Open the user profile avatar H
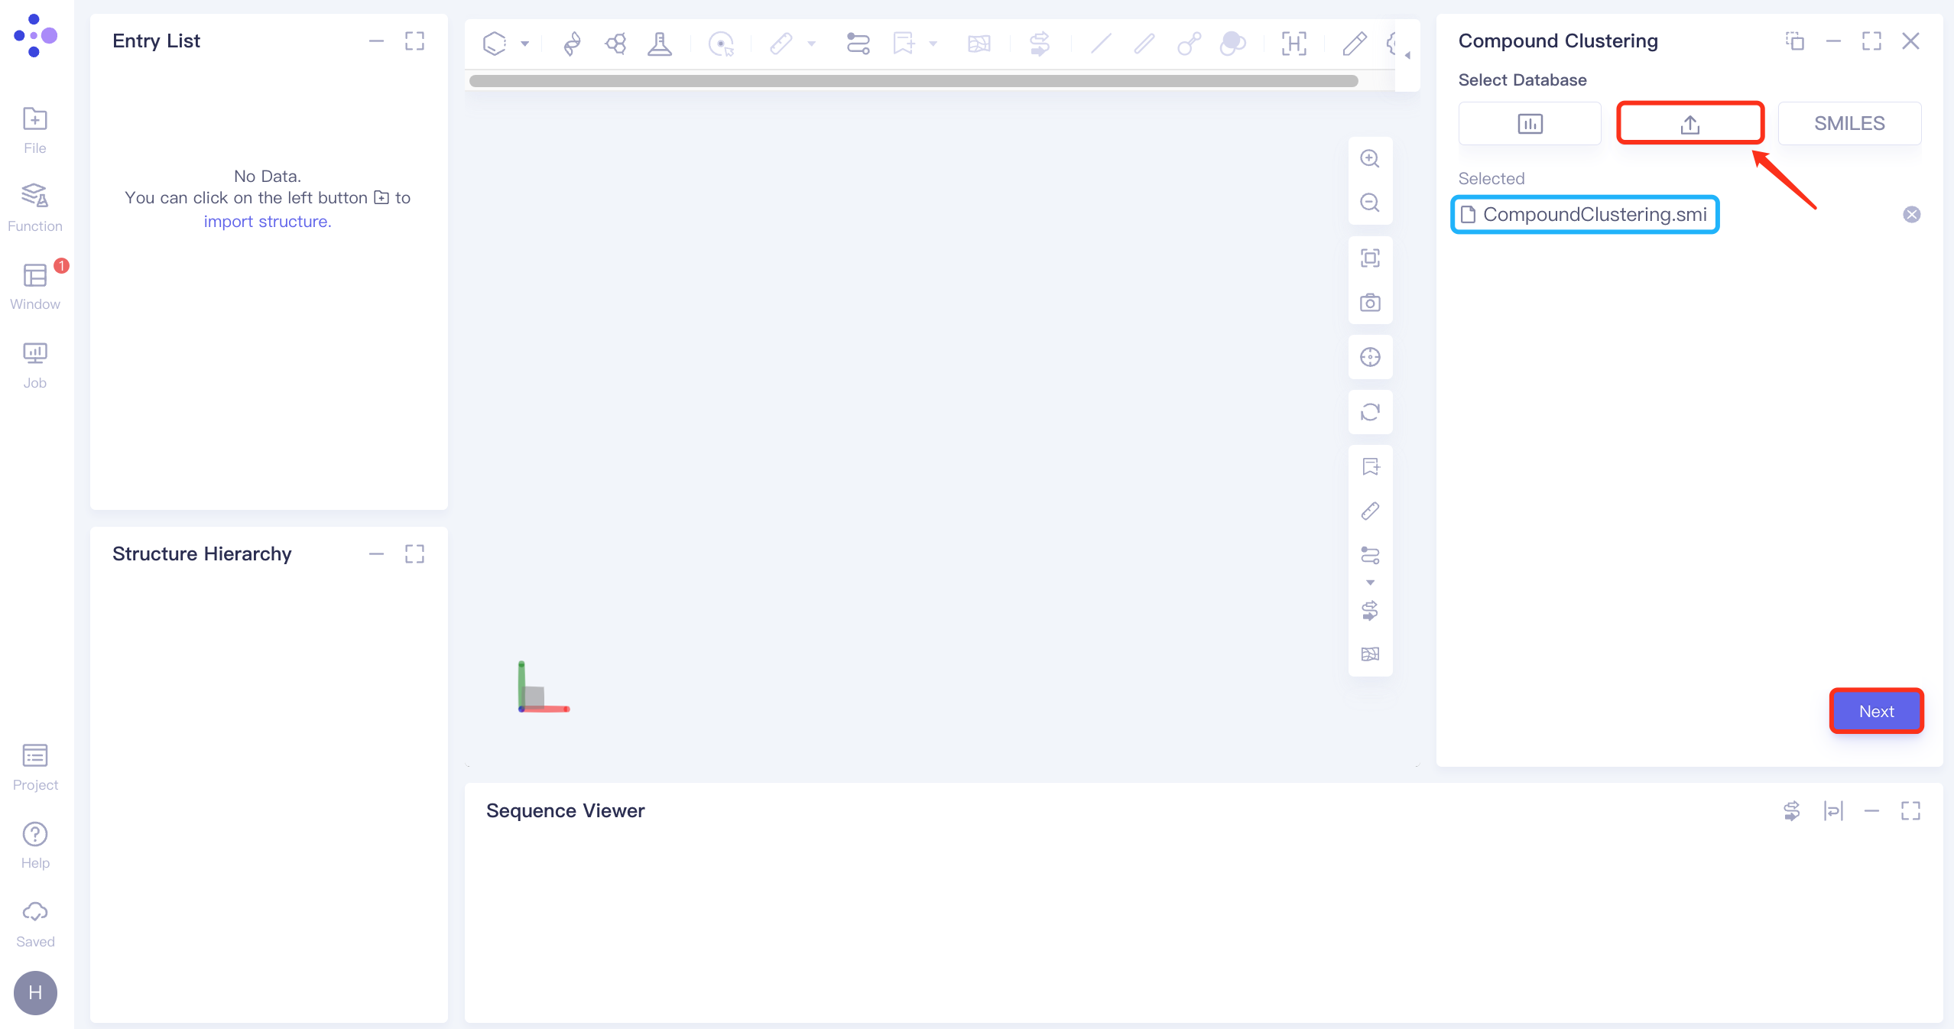This screenshot has width=1954, height=1029. (35, 992)
